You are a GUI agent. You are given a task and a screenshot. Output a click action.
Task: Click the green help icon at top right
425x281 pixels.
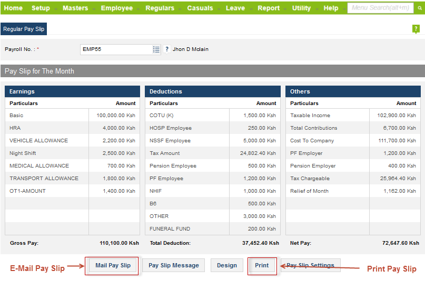[416, 29]
